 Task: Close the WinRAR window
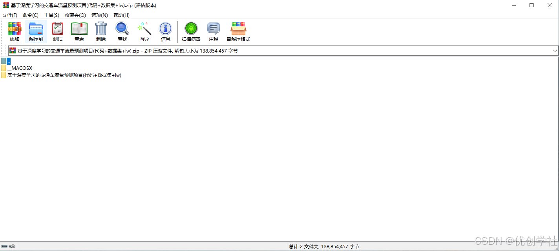tap(550, 5)
